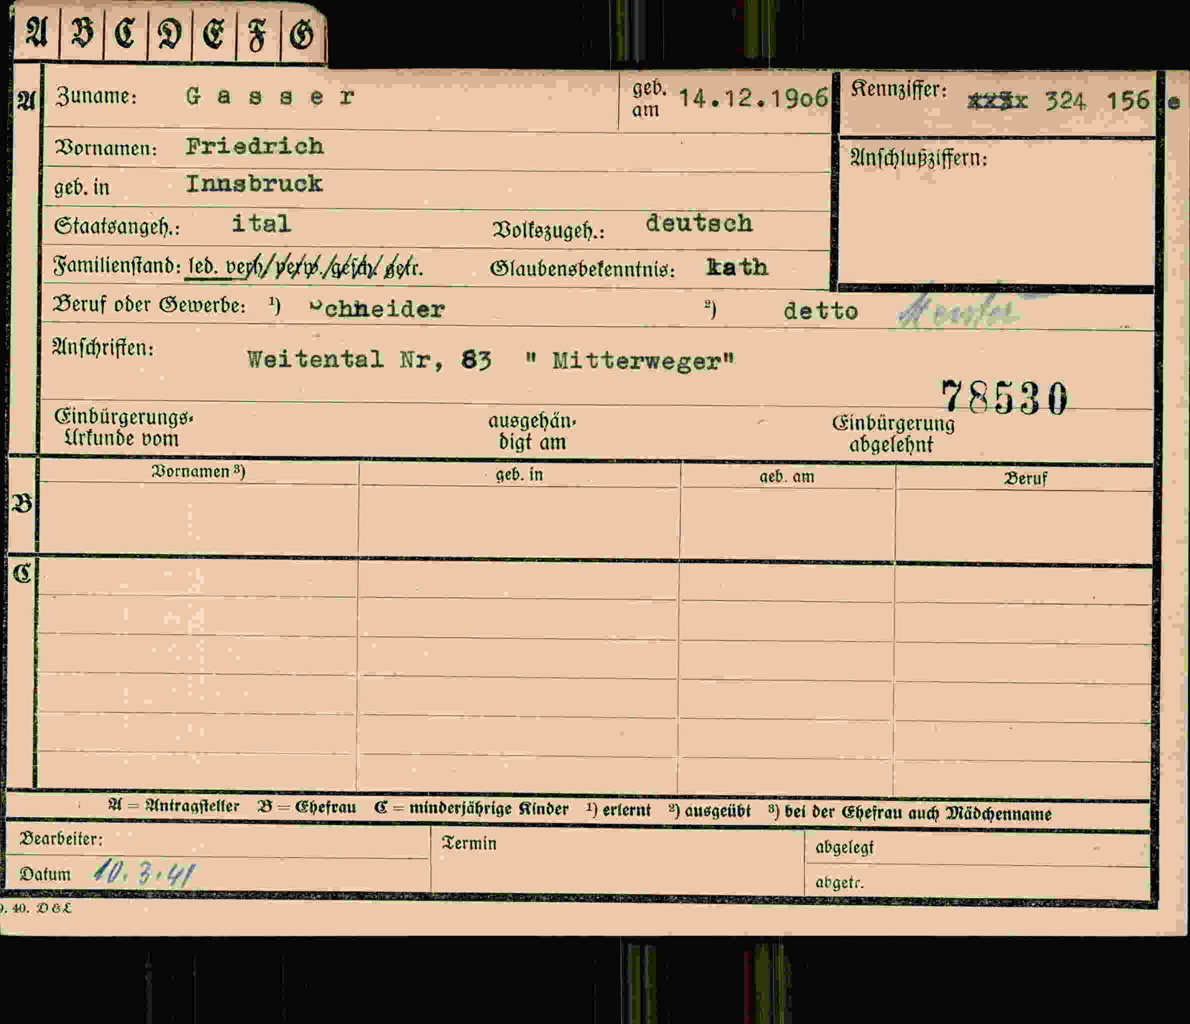Click the legend text "C = minderjährige Kinder"
This screenshot has height=1024, width=1190.
(471, 808)
